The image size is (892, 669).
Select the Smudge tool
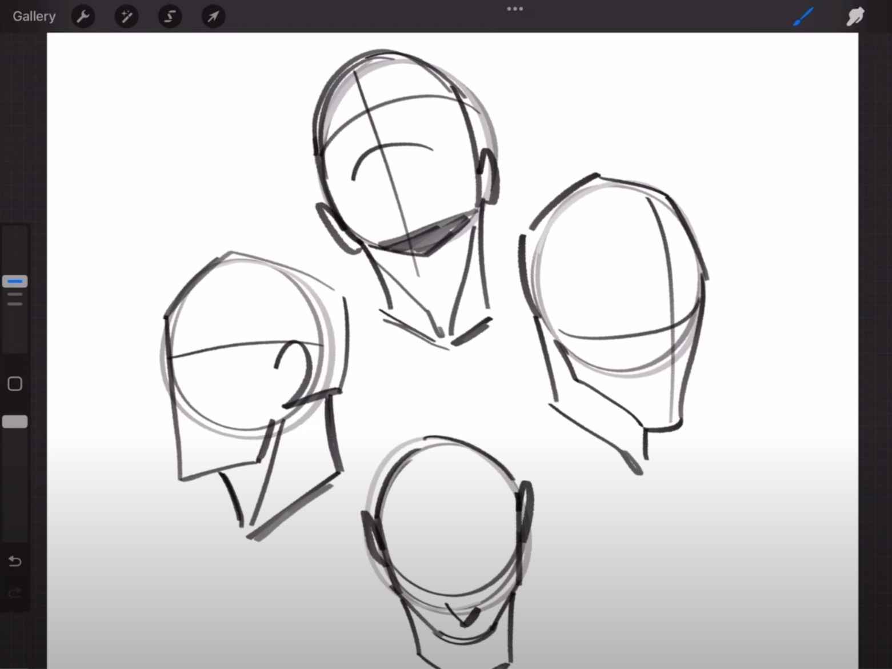point(855,16)
